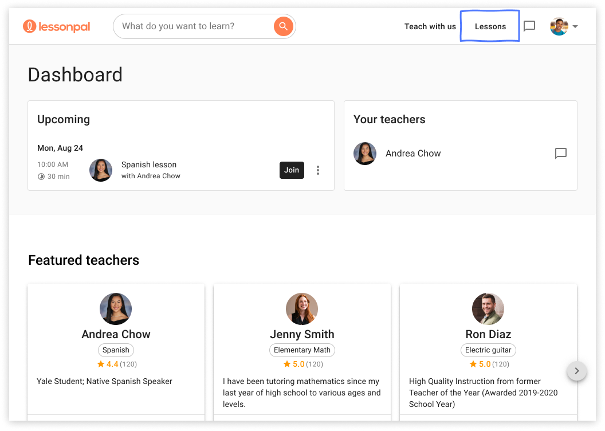Click Andrea Chow's avatar under Your teachers

[x=365, y=153]
